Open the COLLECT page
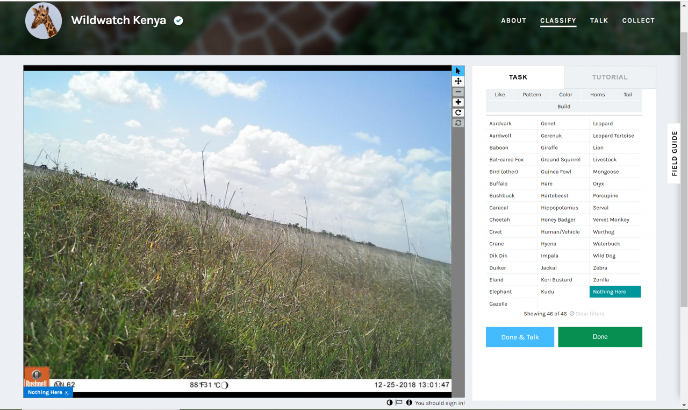688x410 pixels. tap(638, 20)
